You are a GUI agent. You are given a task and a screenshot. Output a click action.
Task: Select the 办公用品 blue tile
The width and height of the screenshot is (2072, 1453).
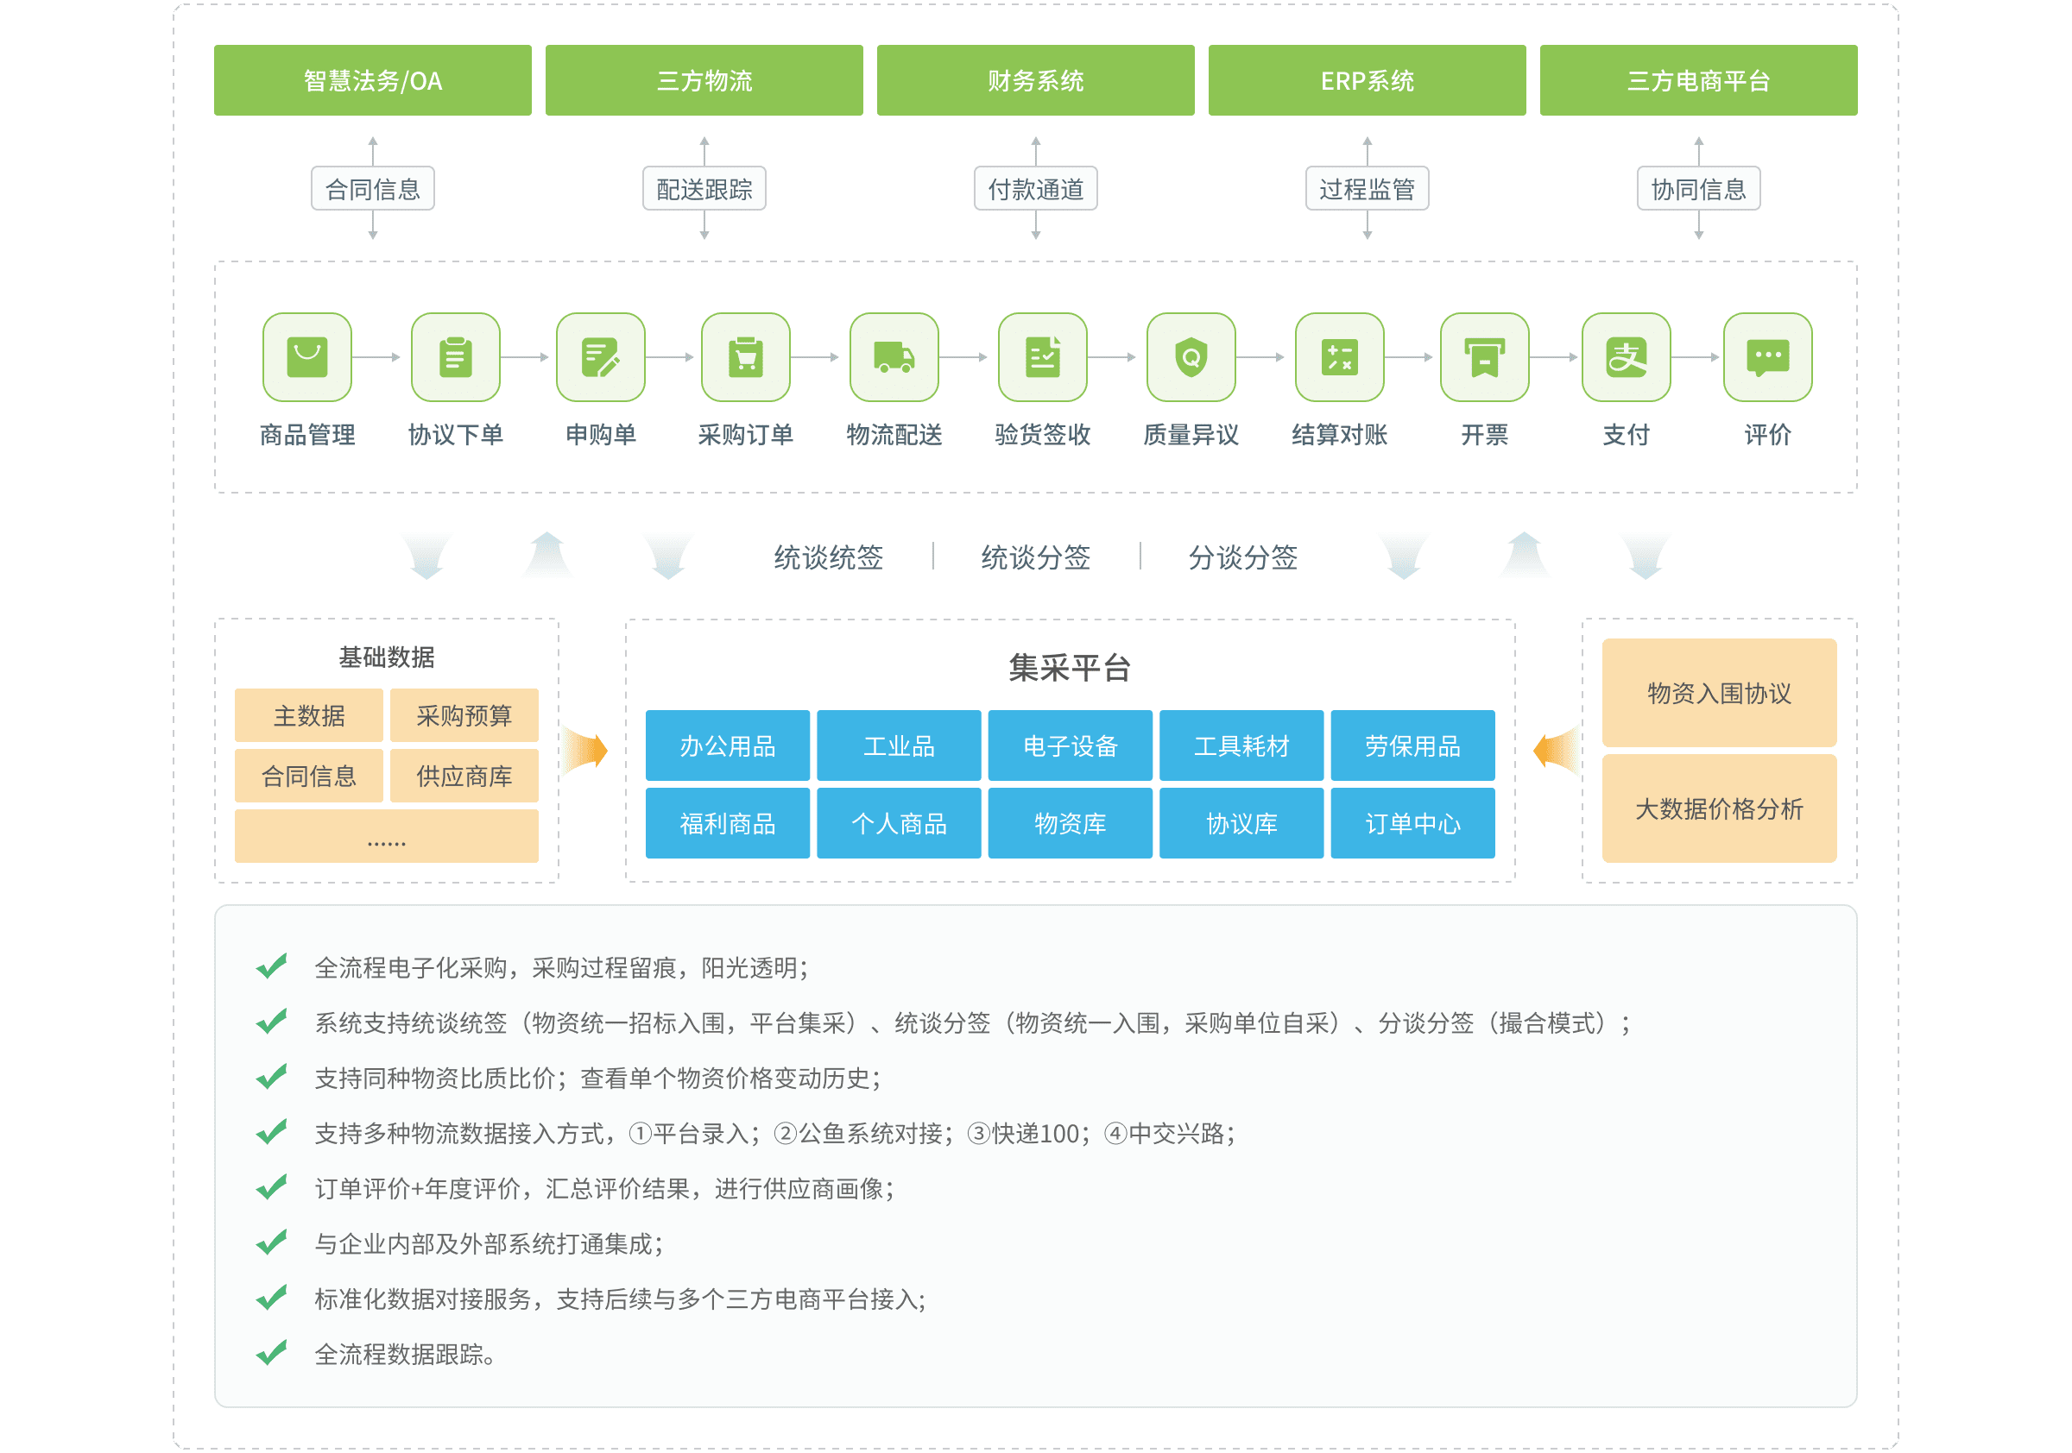click(728, 745)
